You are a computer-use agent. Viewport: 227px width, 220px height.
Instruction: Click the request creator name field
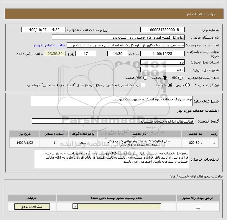click(126, 45)
